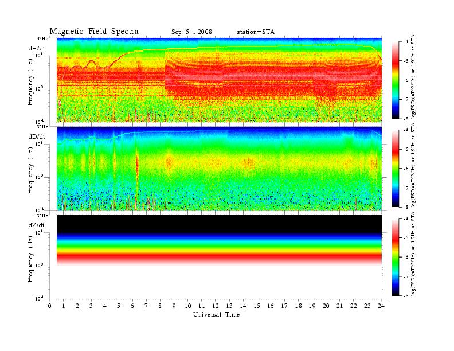Click hour 3 on the Universal Time axis

coord(91,306)
